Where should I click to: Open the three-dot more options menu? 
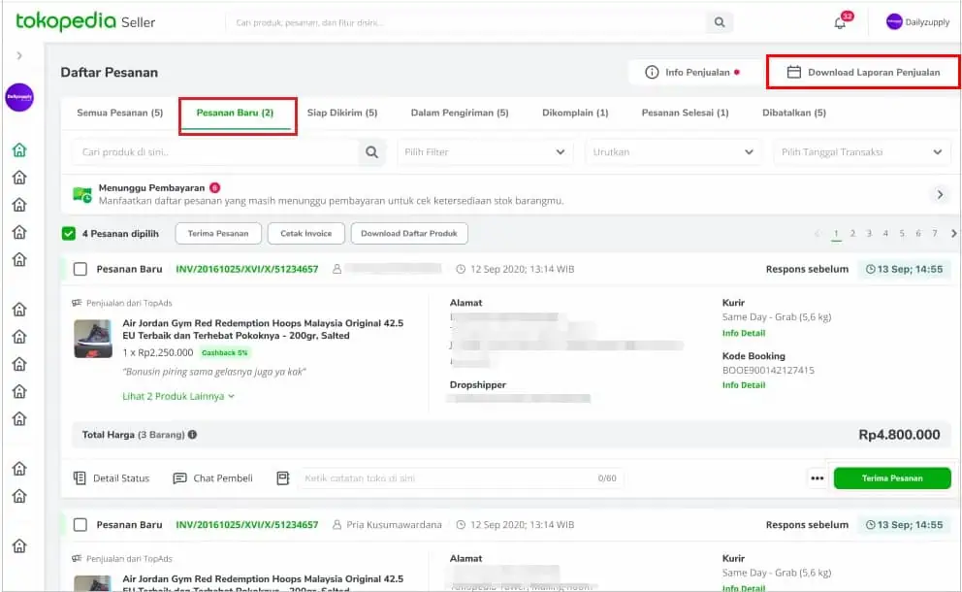[x=817, y=478]
